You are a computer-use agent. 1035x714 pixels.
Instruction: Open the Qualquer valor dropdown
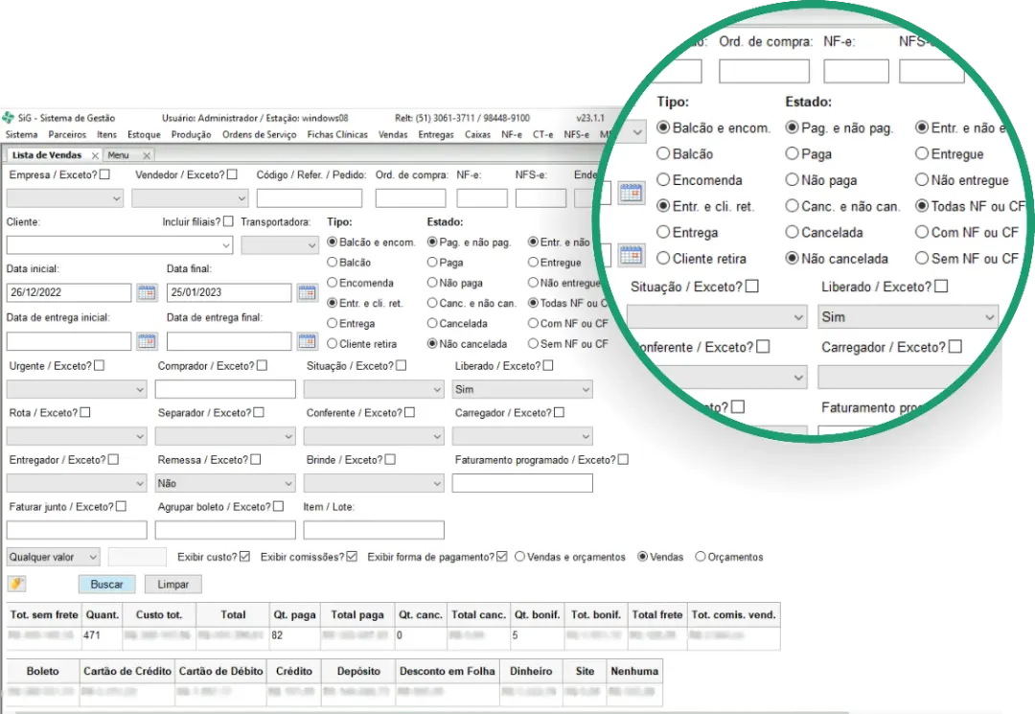pyautogui.click(x=54, y=557)
